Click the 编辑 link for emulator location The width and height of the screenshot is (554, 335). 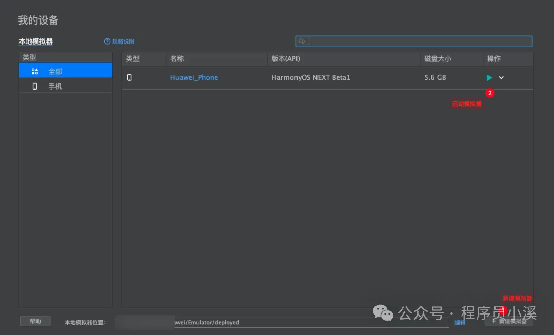tap(460, 322)
